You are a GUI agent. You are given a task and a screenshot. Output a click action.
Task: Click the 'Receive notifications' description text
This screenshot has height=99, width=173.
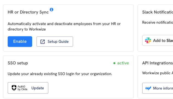pyautogui.click(x=158, y=22)
